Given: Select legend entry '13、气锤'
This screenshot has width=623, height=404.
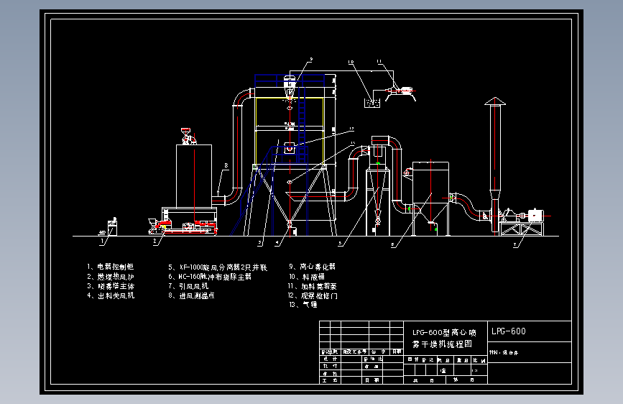Looking at the screenshot, I should point(303,305).
